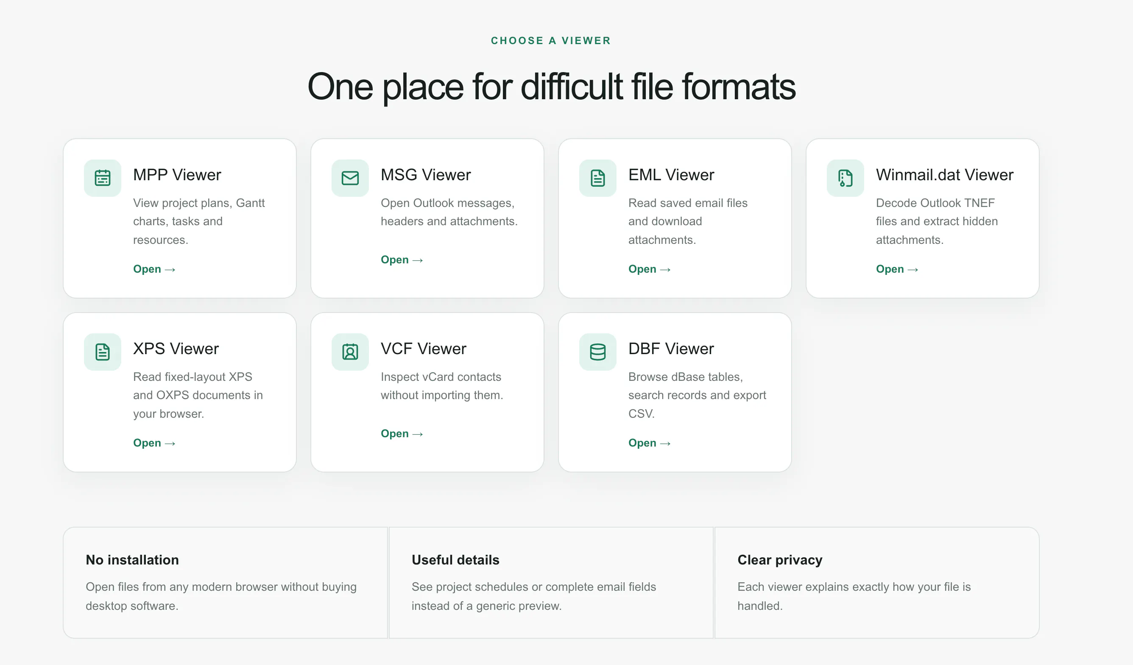Click the 'Each viewer explains exactly' text
The height and width of the screenshot is (665, 1133).
click(854, 596)
